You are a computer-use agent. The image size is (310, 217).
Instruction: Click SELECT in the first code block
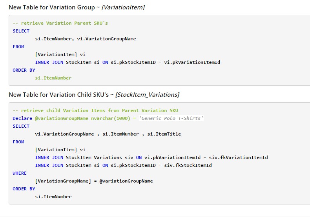click(x=21, y=31)
